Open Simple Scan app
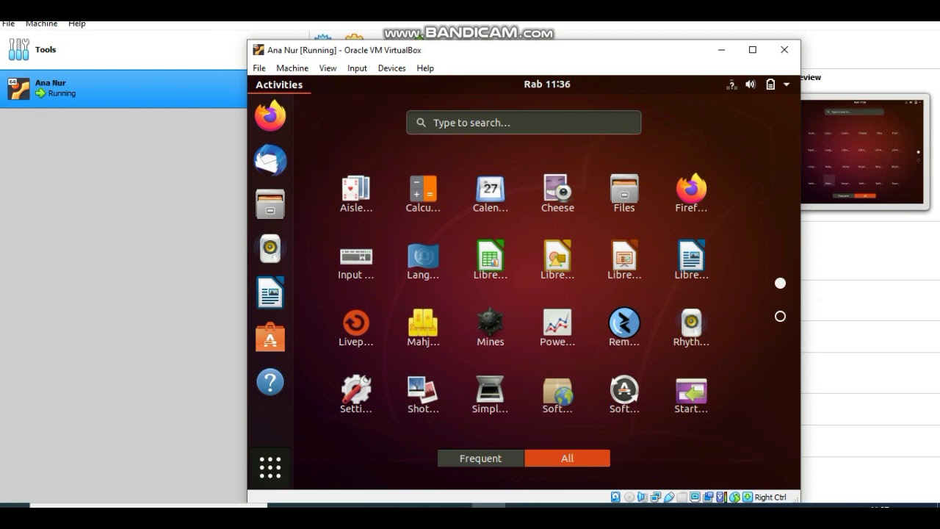Image resolution: width=940 pixels, height=529 pixels. [490, 395]
